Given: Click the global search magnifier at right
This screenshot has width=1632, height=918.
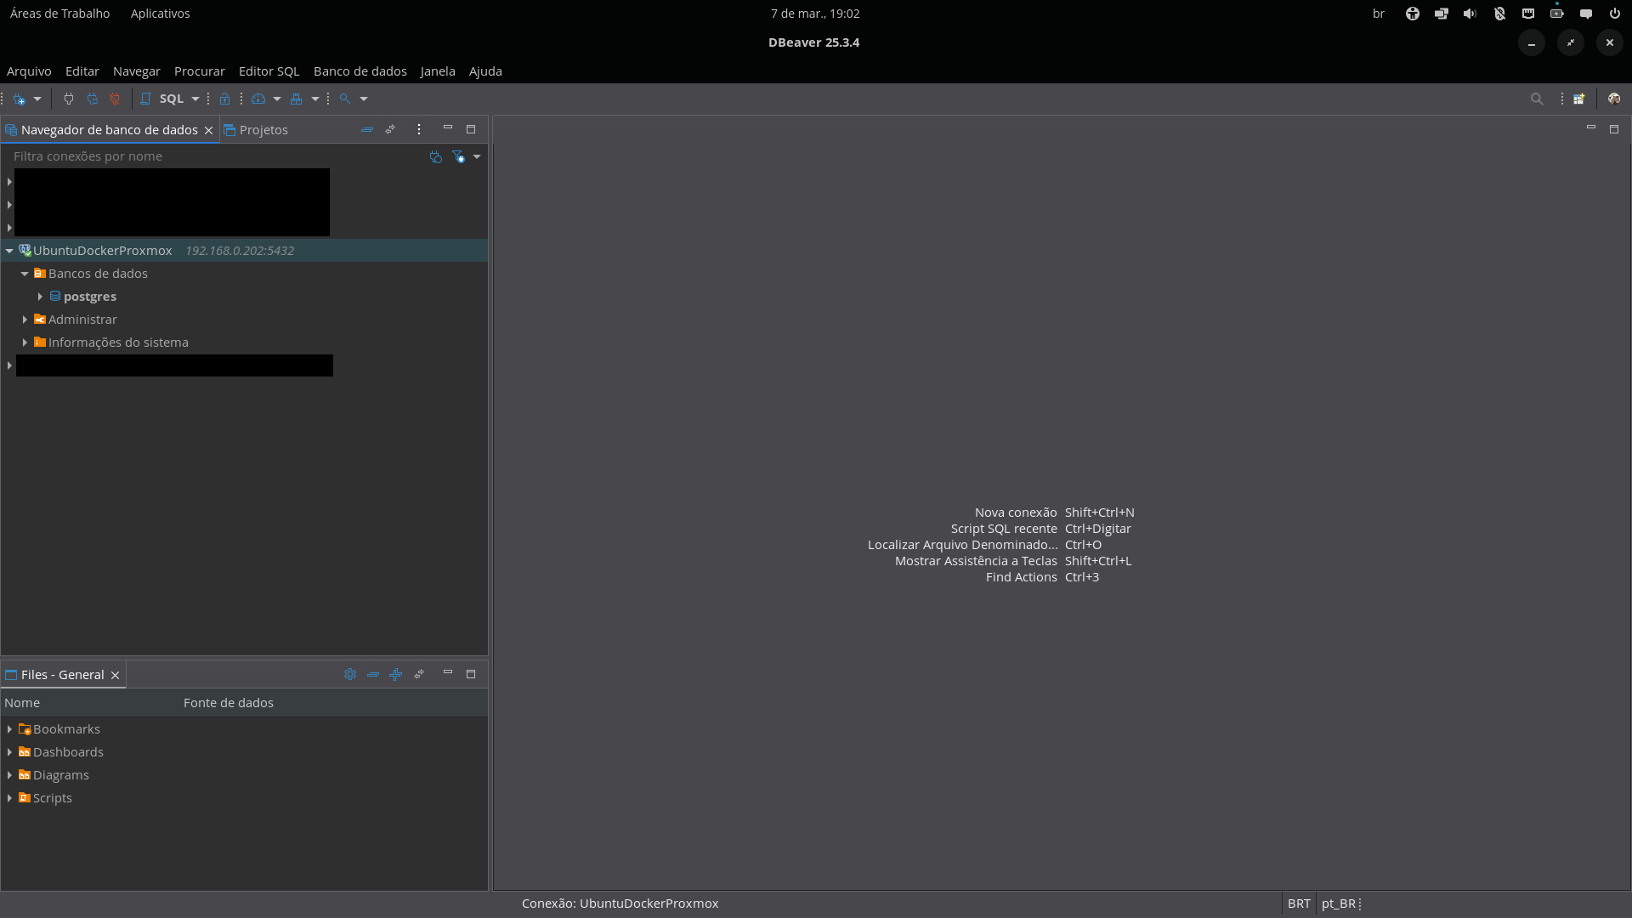Looking at the screenshot, I should point(1537,99).
